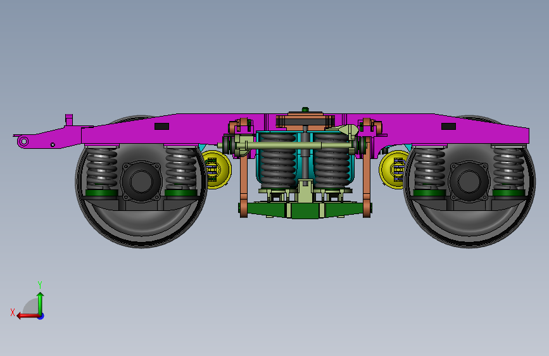Pick the ring eye at frame's left tip

coord(23,141)
